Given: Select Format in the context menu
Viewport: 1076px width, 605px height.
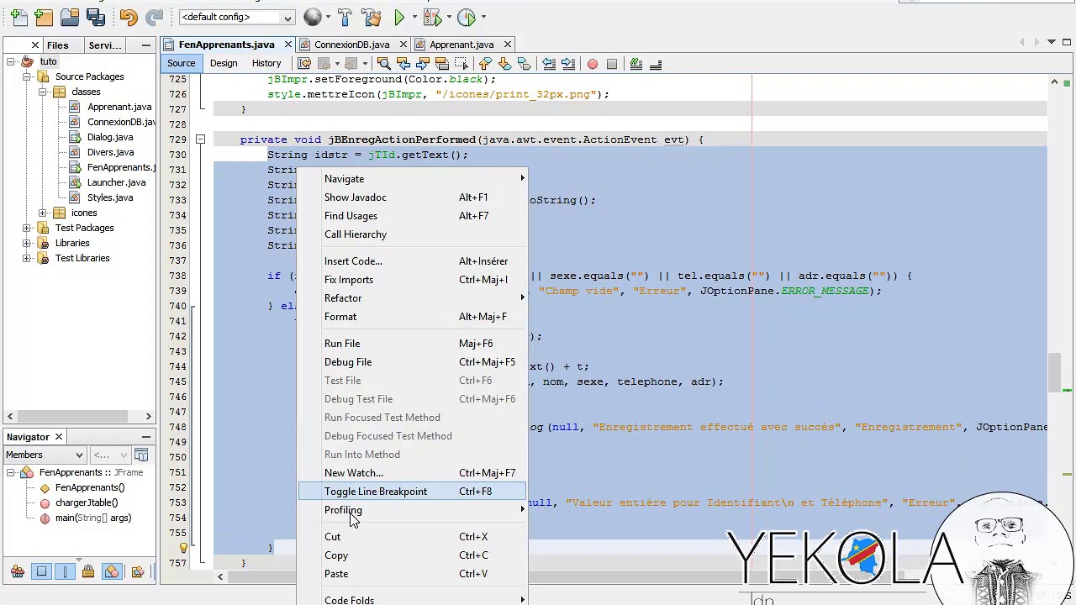Looking at the screenshot, I should pos(412,317).
